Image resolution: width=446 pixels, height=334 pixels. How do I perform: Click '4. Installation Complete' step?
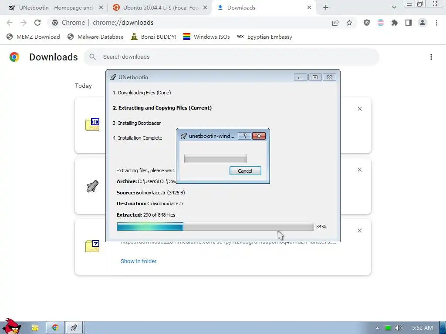tap(137, 138)
